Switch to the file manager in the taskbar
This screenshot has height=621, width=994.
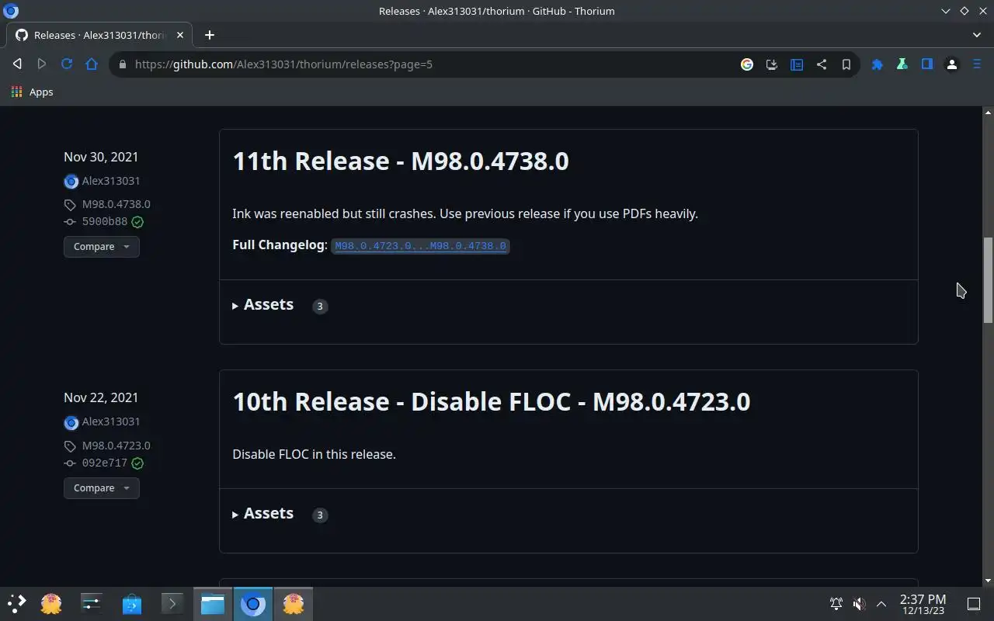213,603
